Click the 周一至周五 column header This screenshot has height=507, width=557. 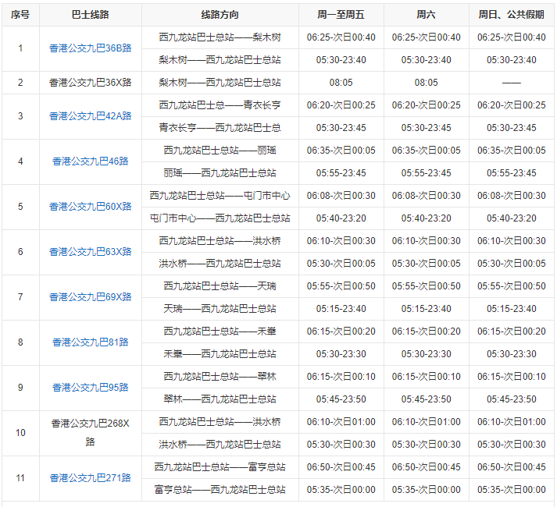tap(341, 15)
